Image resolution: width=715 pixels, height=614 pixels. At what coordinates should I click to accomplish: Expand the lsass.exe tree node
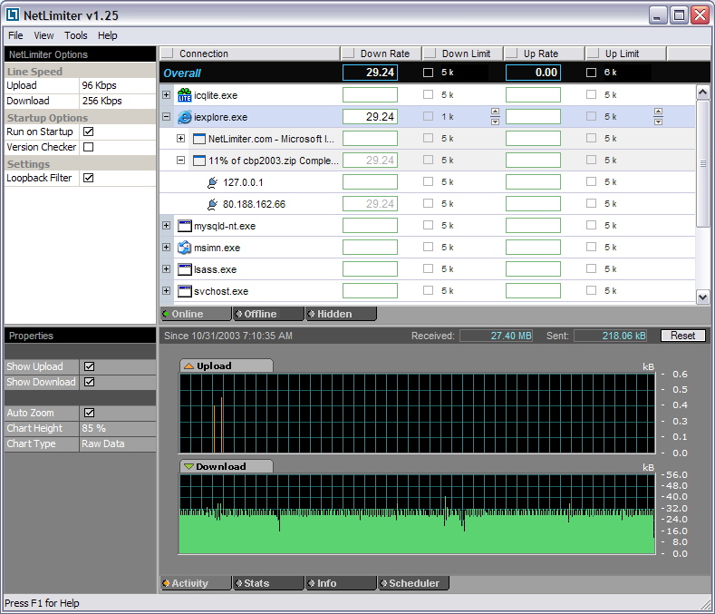coord(167,268)
